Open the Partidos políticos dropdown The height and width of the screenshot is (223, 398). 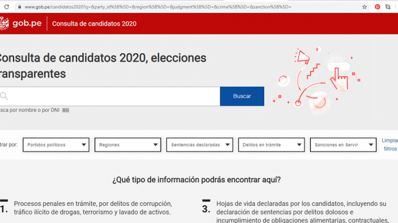point(56,145)
